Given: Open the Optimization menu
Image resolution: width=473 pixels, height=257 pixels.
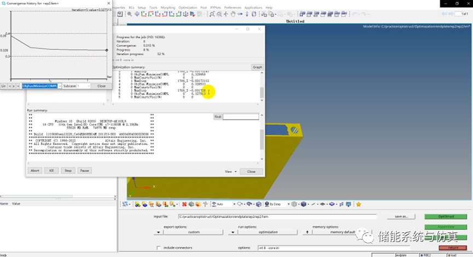Looking at the screenshot, I should 188,8.
